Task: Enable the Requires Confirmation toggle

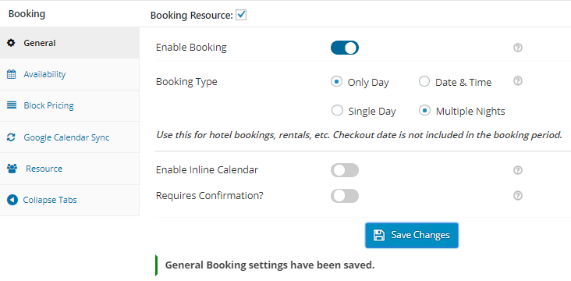Action: coord(345,196)
